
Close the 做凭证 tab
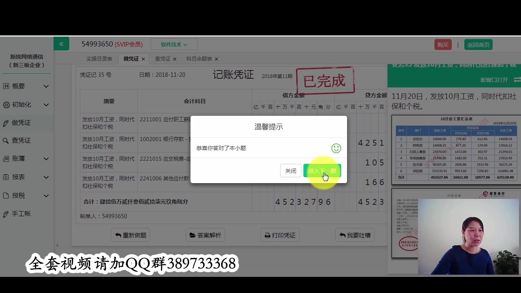click(x=143, y=59)
